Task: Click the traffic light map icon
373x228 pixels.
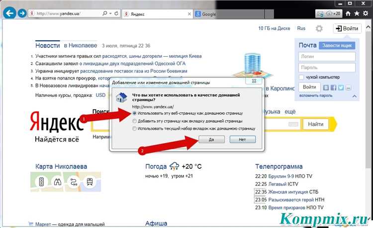Action: [x=42, y=182]
